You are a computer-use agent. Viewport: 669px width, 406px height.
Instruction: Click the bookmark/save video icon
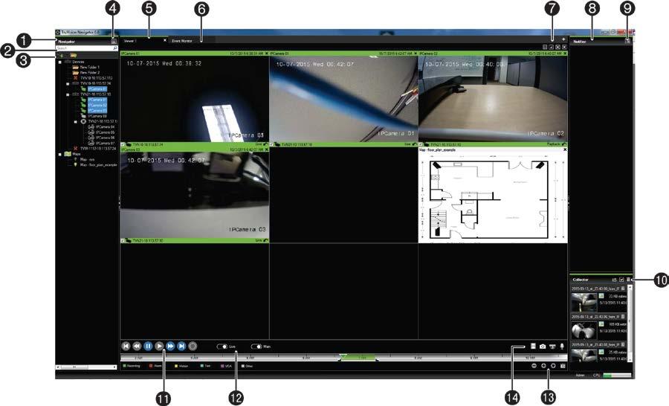coord(533,347)
